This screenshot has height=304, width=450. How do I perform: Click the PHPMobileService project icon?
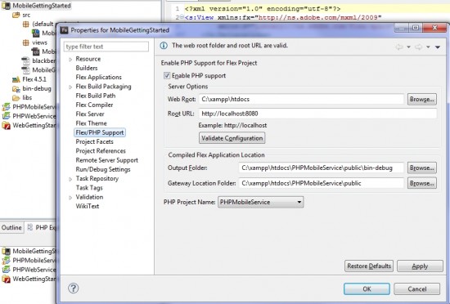click(x=6, y=107)
